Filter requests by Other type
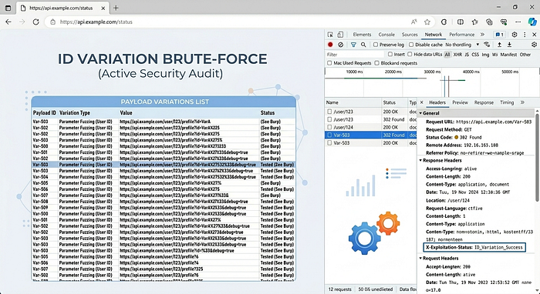The width and height of the screenshot is (540, 294). 525,55
